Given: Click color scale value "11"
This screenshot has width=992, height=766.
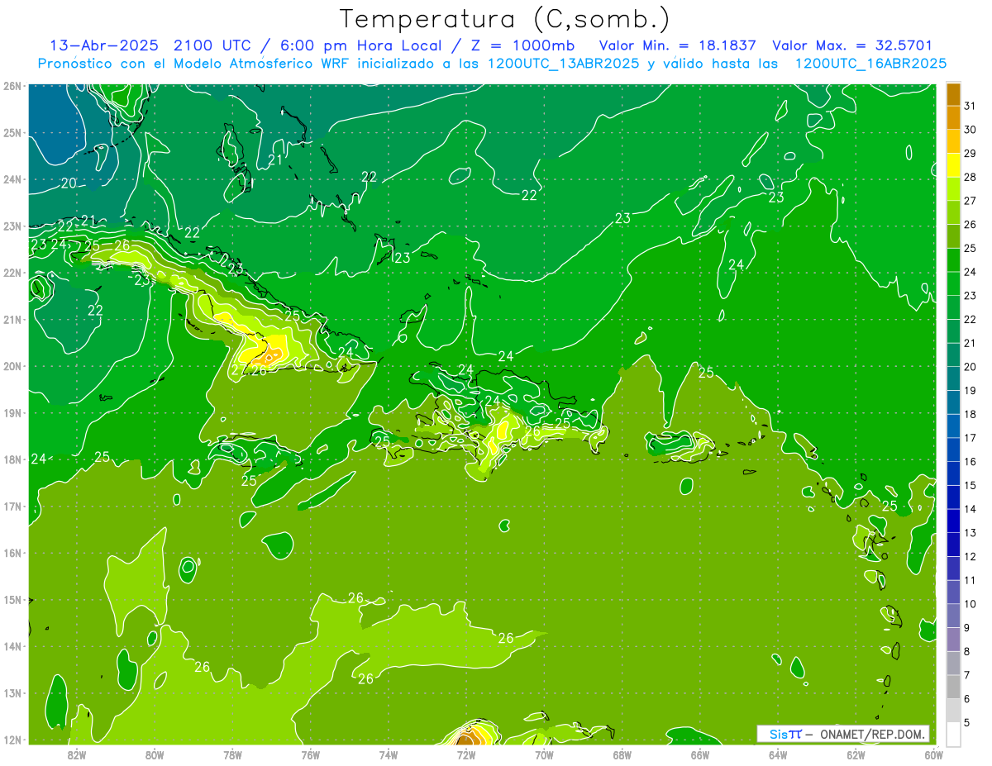Looking at the screenshot, I should coord(971,581).
